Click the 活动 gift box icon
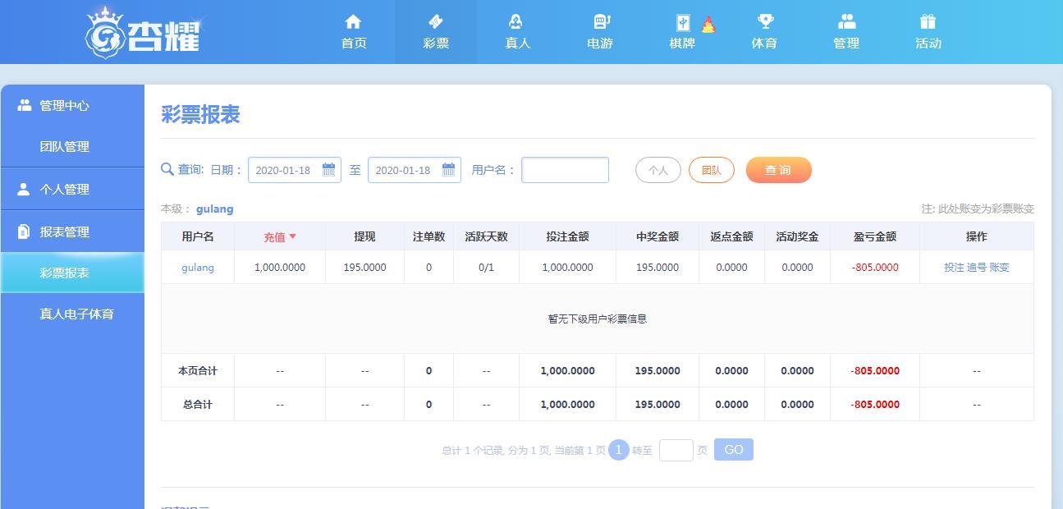The image size is (1063, 509). 928,21
